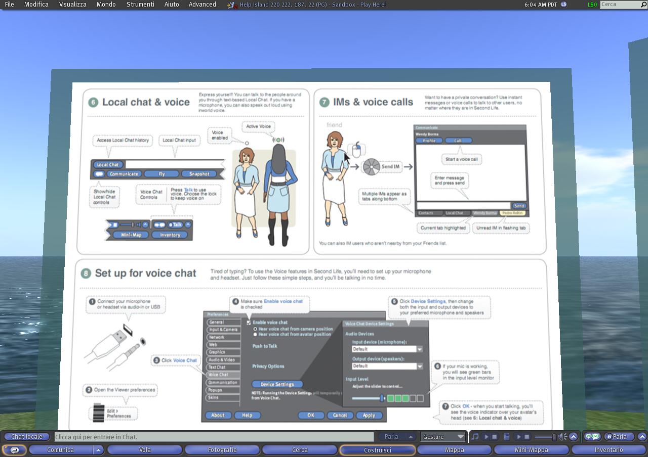Click the Chat locale button
Screen dimensions: 648x457
[27, 437]
